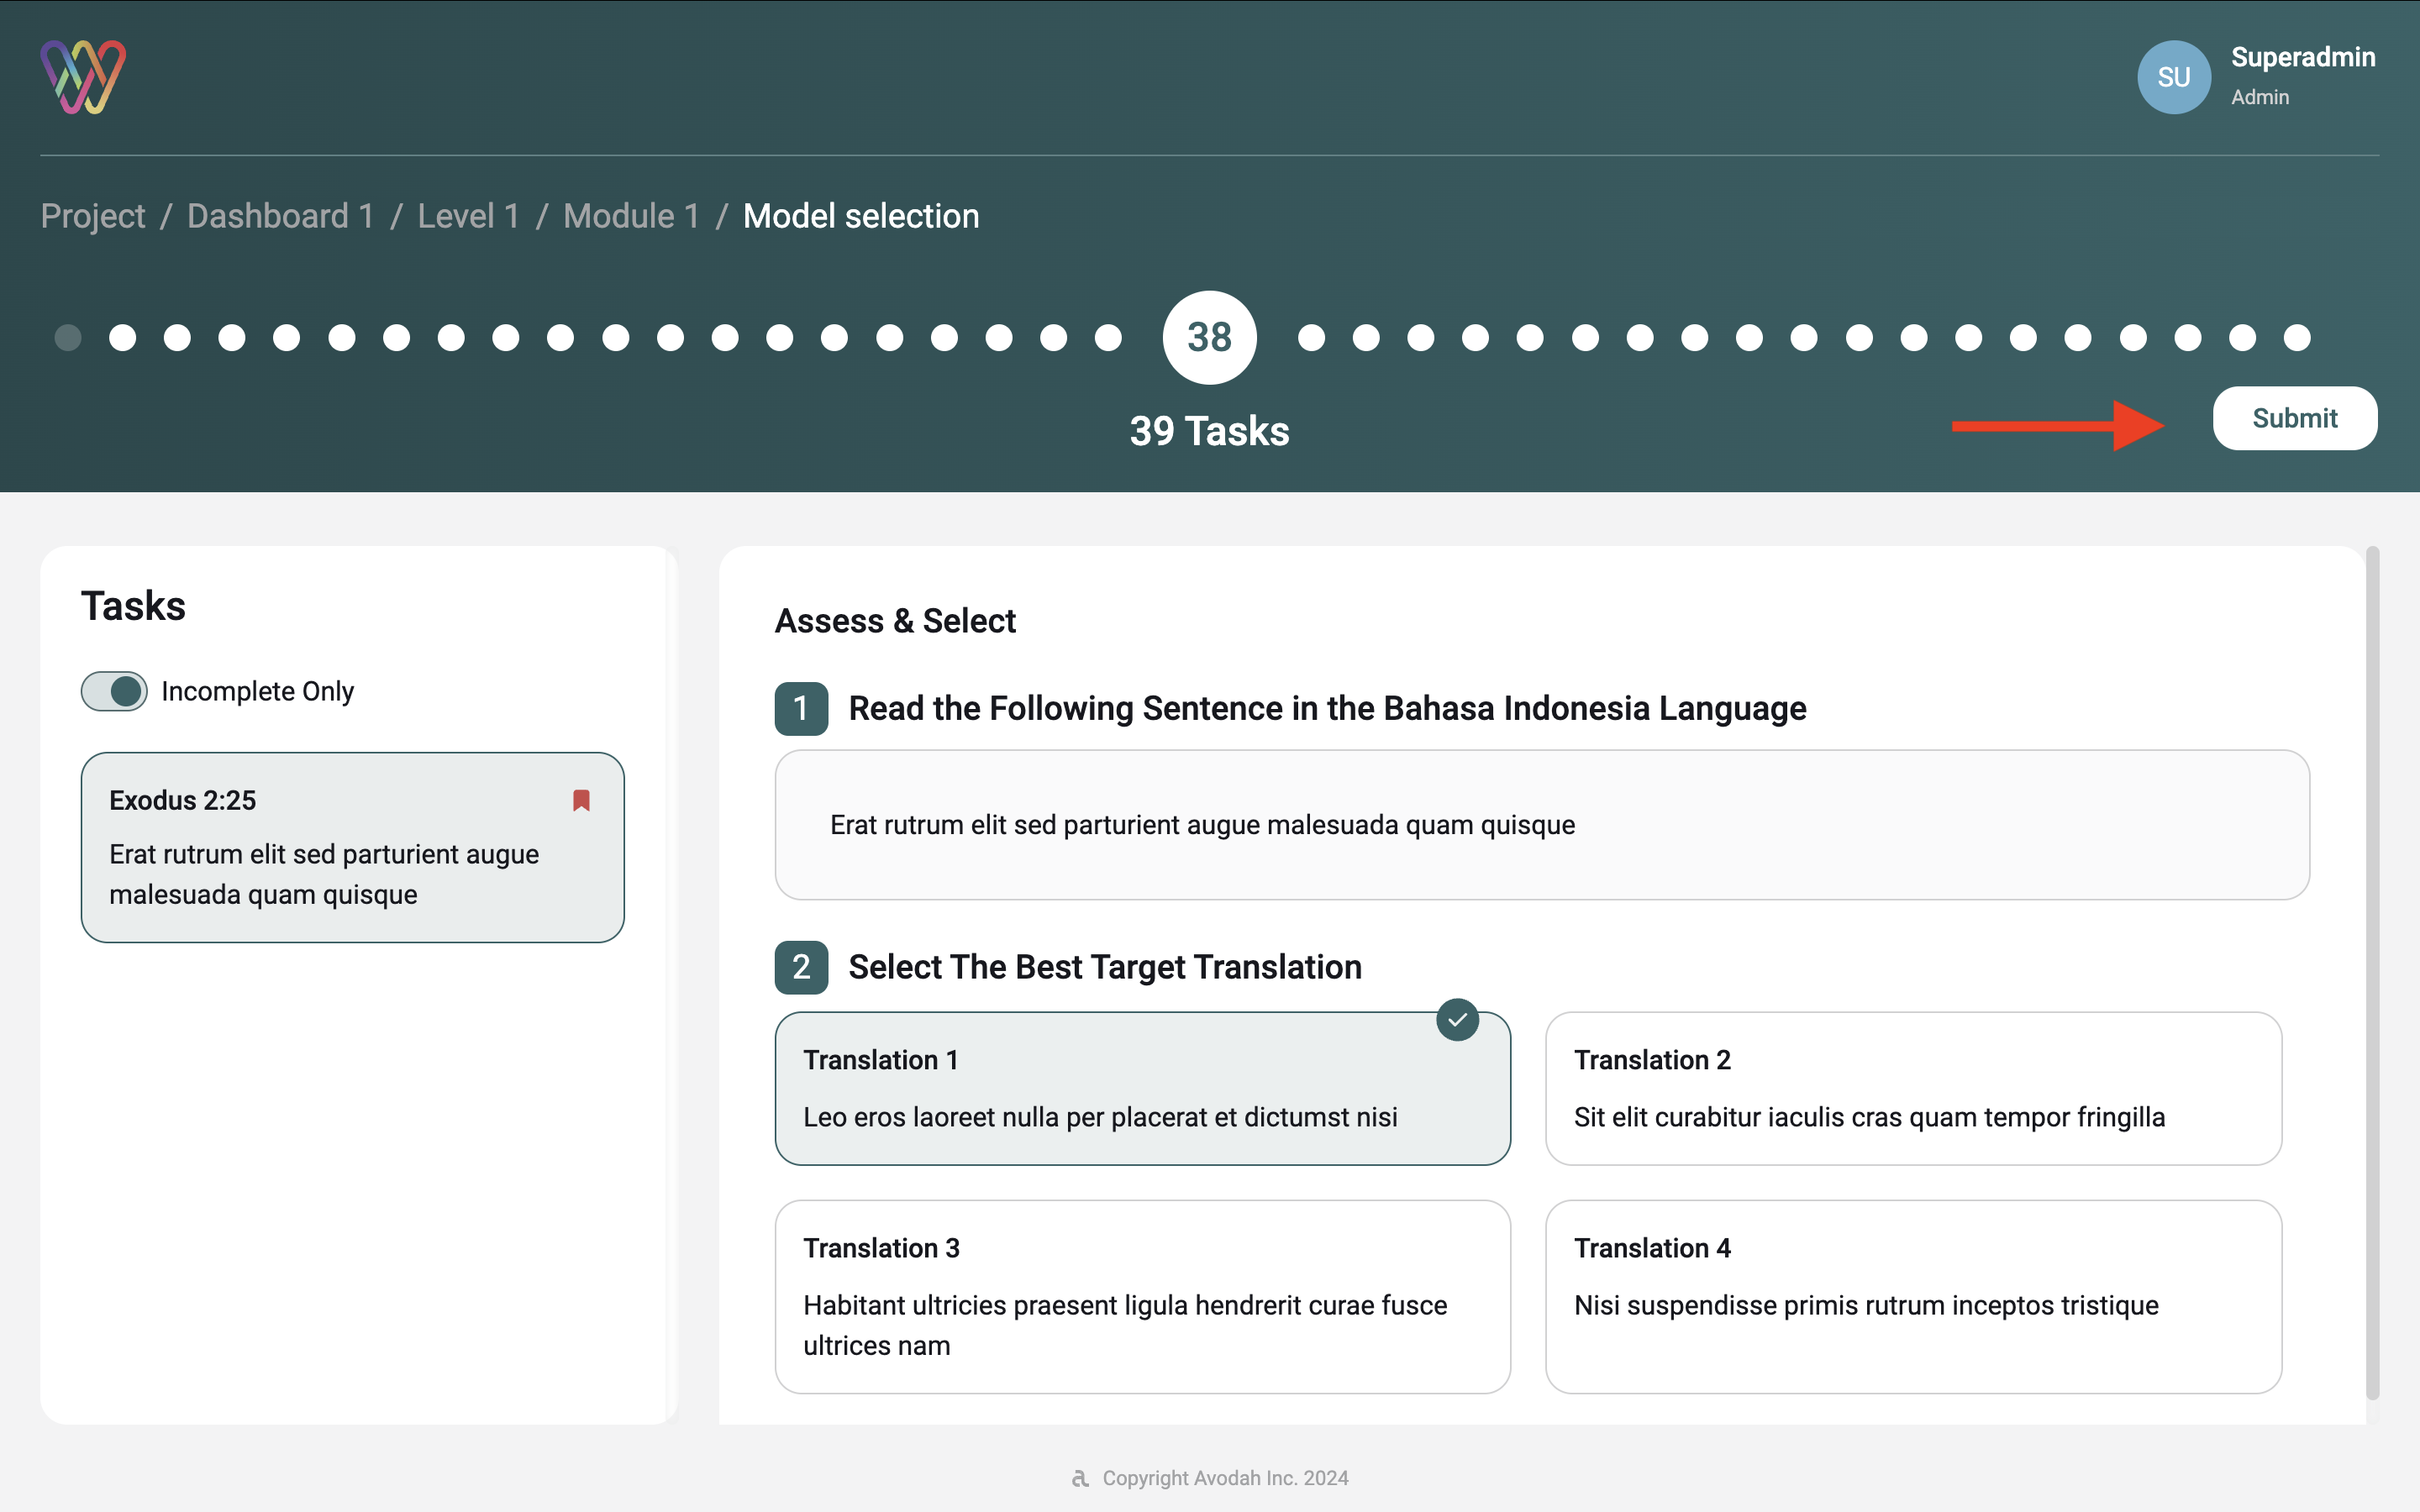Click the gray first task progress dot
Screen dimensions: 2420x1512
point(68,338)
